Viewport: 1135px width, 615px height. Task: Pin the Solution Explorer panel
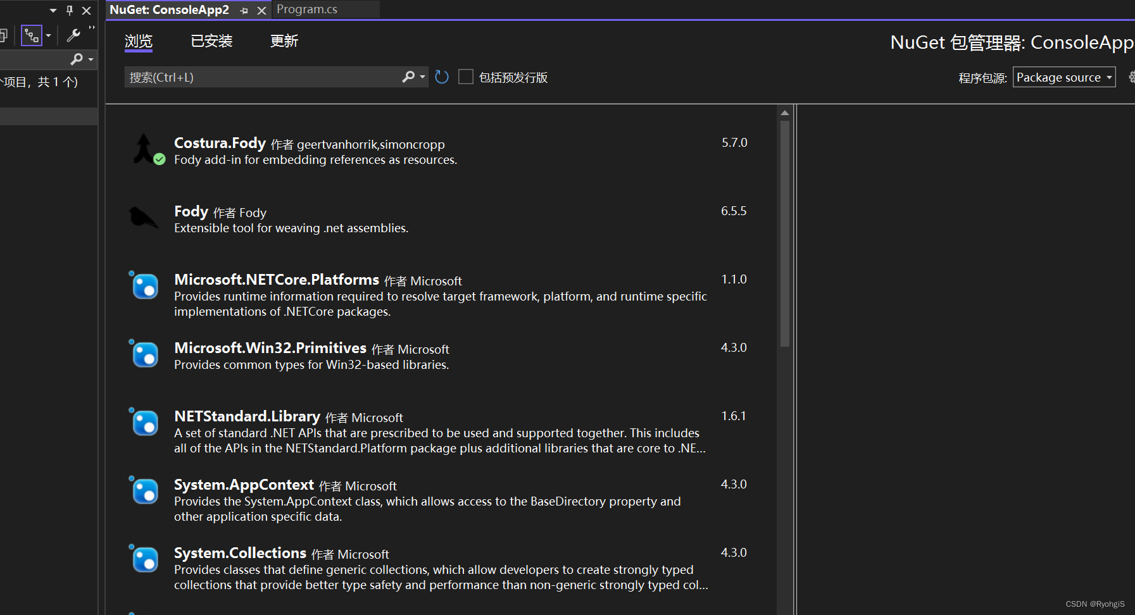click(70, 10)
